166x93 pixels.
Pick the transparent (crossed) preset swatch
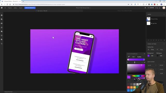(x=128, y=84)
